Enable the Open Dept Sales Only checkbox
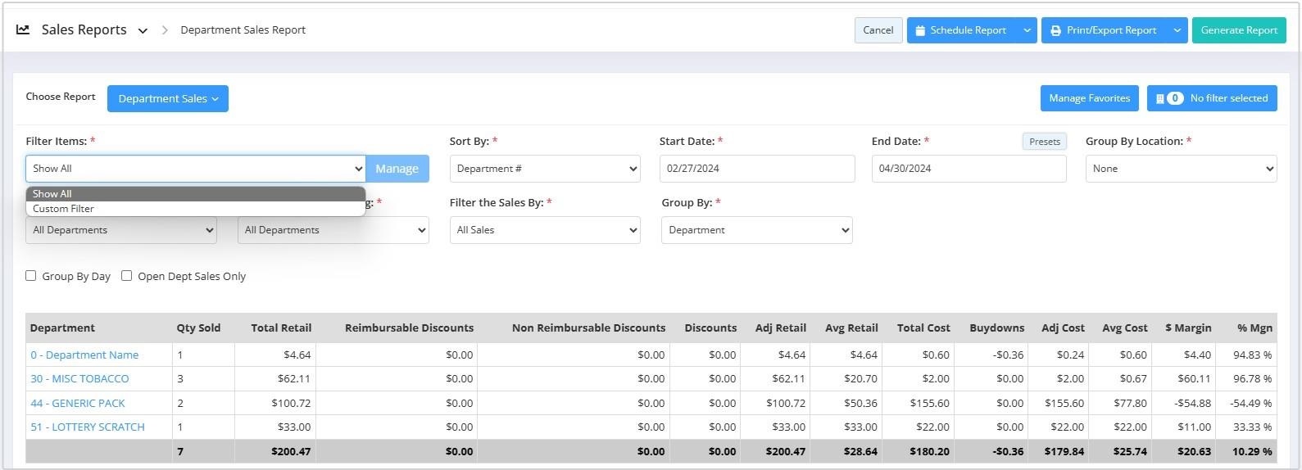Screen dimensions: 1302x470 coord(127,276)
